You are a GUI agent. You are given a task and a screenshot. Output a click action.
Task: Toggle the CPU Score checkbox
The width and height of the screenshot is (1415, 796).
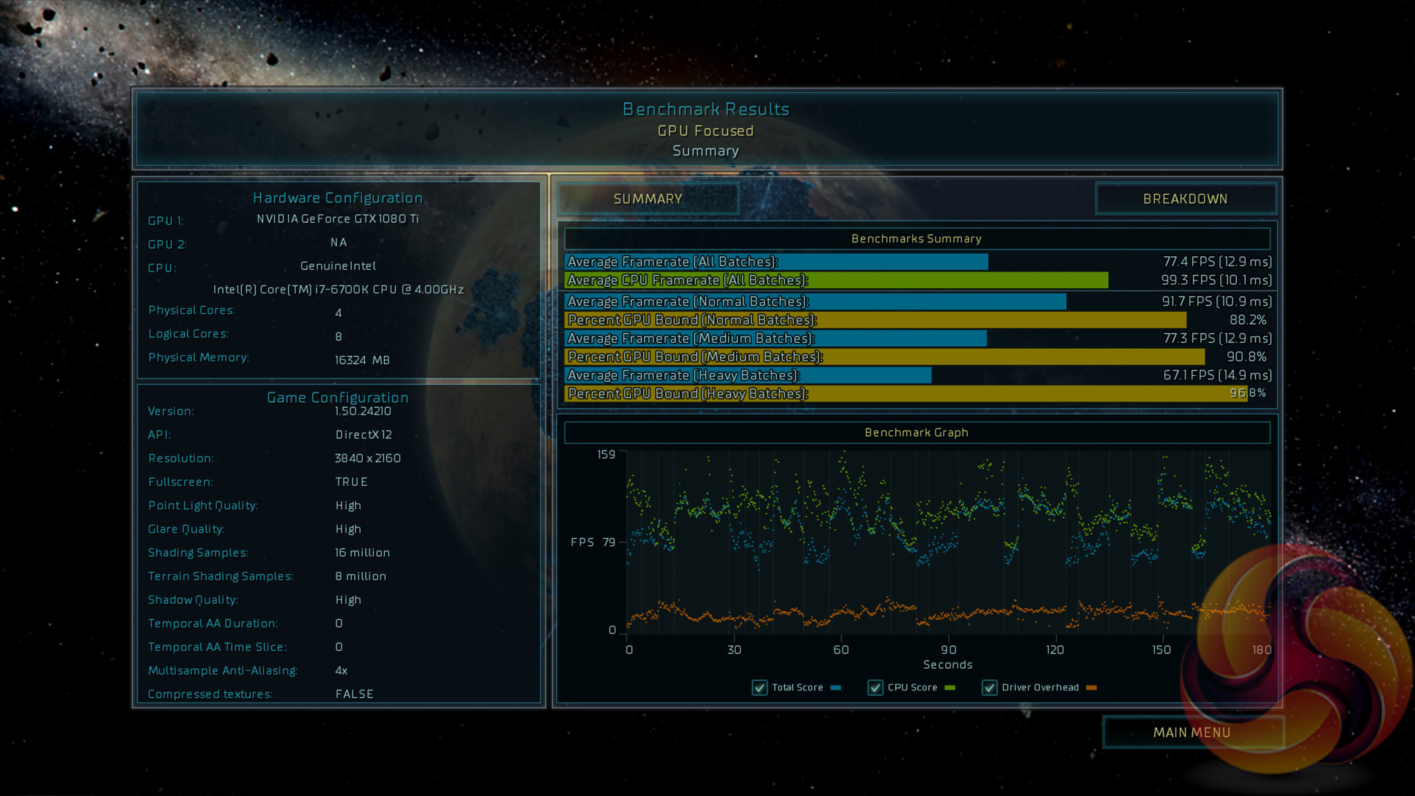point(875,688)
